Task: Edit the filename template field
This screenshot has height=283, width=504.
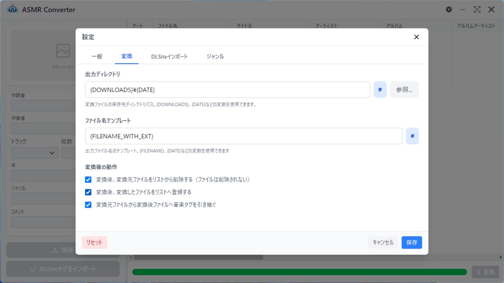Action: click(x=244, y=136)
